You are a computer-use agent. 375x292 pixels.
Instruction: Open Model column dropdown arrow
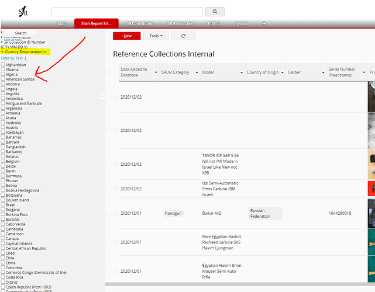242,72
